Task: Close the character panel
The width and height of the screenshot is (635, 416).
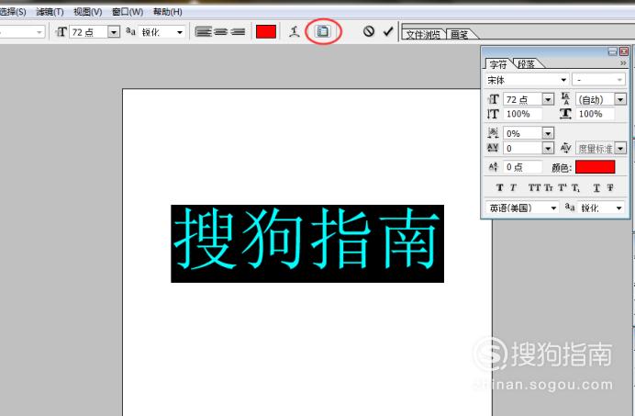Action: [624, 51]
